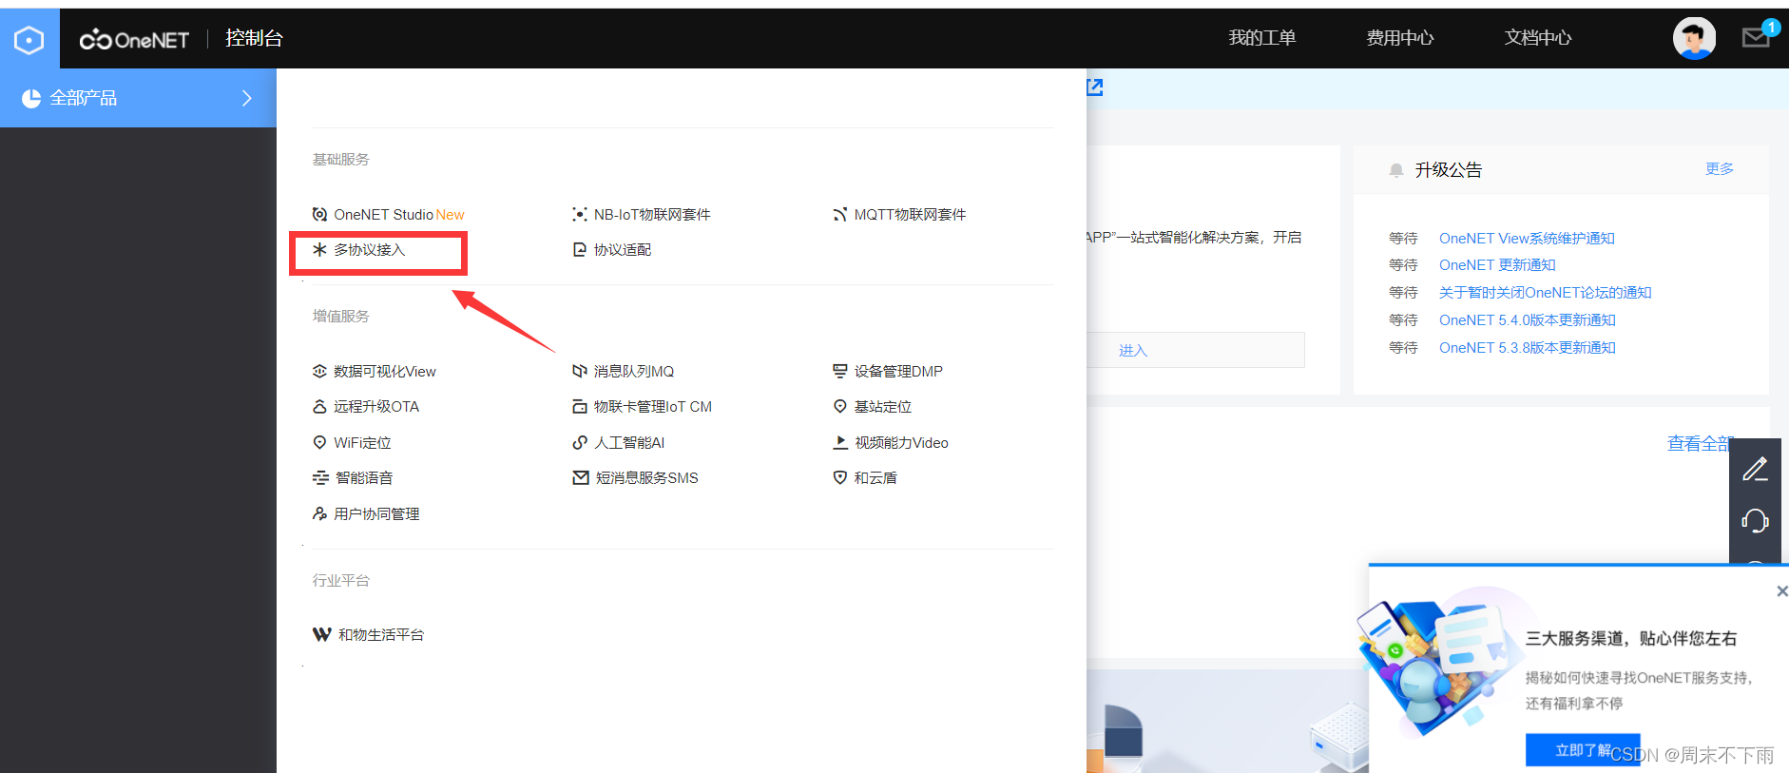
Task: Select NB-IoT物联网套件 text entry
Action: tap(652, 215)
